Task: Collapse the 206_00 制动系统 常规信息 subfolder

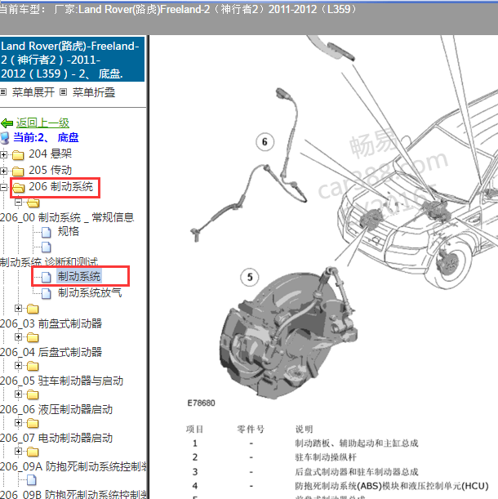Action: point(18,202)
